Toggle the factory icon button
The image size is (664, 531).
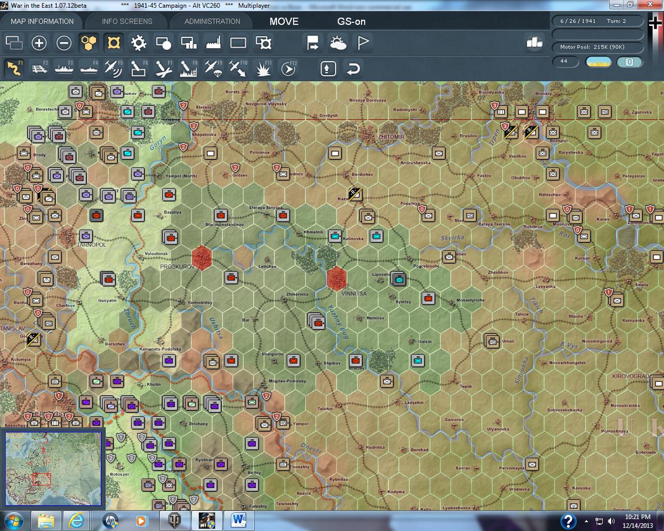click(213, 43)
